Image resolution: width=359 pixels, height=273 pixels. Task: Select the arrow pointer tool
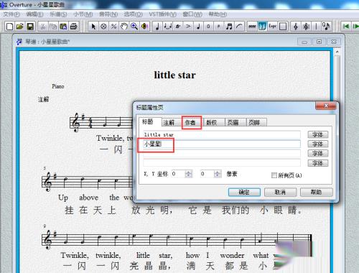[93, 27]
